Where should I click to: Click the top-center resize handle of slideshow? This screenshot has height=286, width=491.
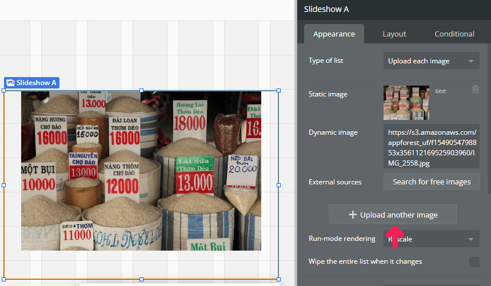pyautogui.click(x=142, y=90)
